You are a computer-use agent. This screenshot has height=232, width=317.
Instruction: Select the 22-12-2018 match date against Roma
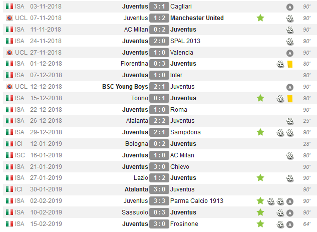pyautogui.click(x=46, y=110)
